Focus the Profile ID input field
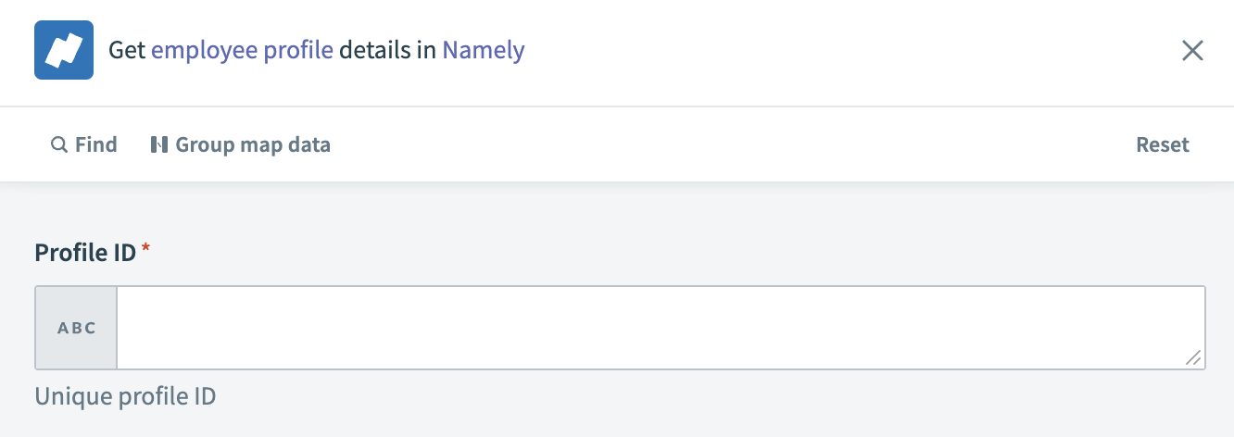1234x437 pixels. pyautogui.click(x=648, y=328)
